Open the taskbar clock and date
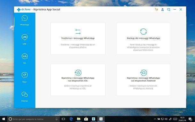The width and height of the screenshot is (195, 122). pyautogui.click(x=182, y=119)
